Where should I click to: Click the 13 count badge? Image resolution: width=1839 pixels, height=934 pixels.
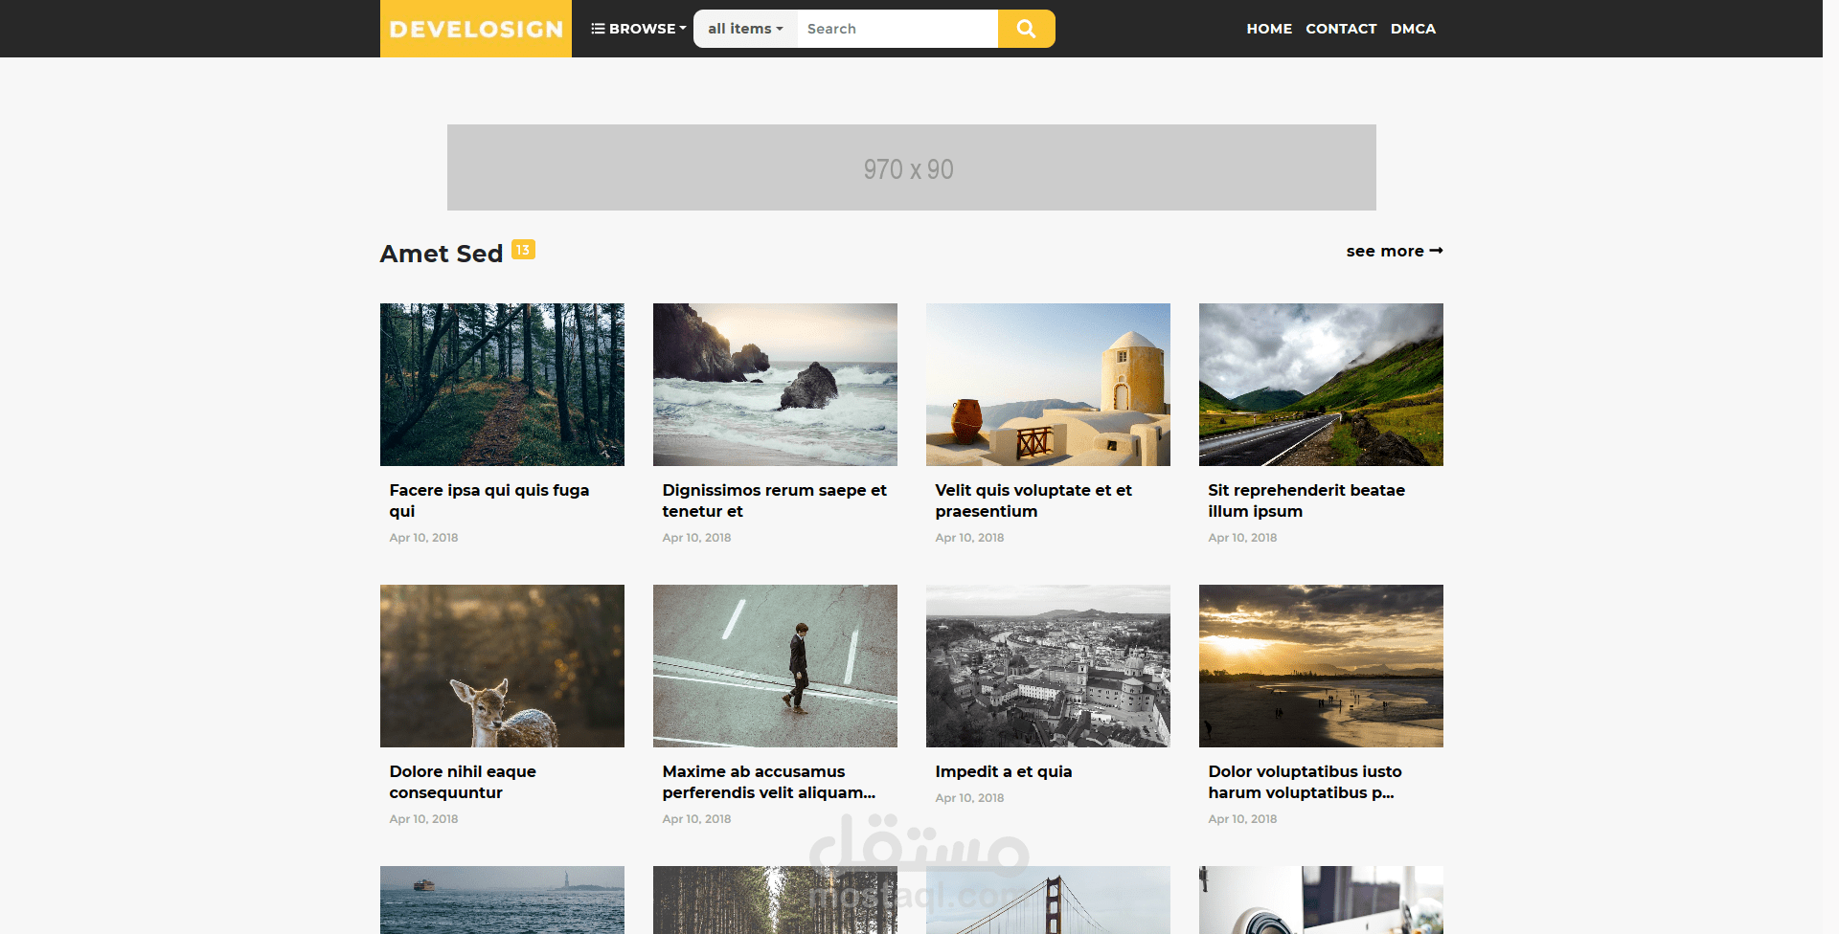[523, 250]
